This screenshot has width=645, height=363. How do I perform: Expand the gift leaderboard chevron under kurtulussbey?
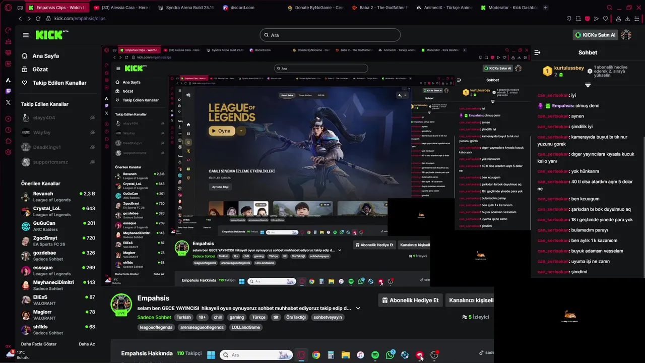point(588,85)
